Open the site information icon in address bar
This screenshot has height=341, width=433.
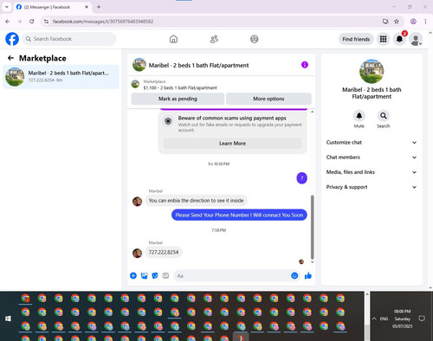click(x=46, y=22)
